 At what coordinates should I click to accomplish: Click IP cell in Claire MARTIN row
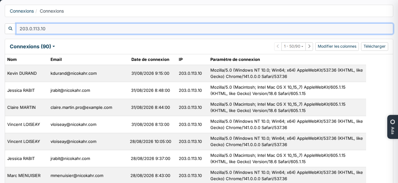click(x=190, y=107)
